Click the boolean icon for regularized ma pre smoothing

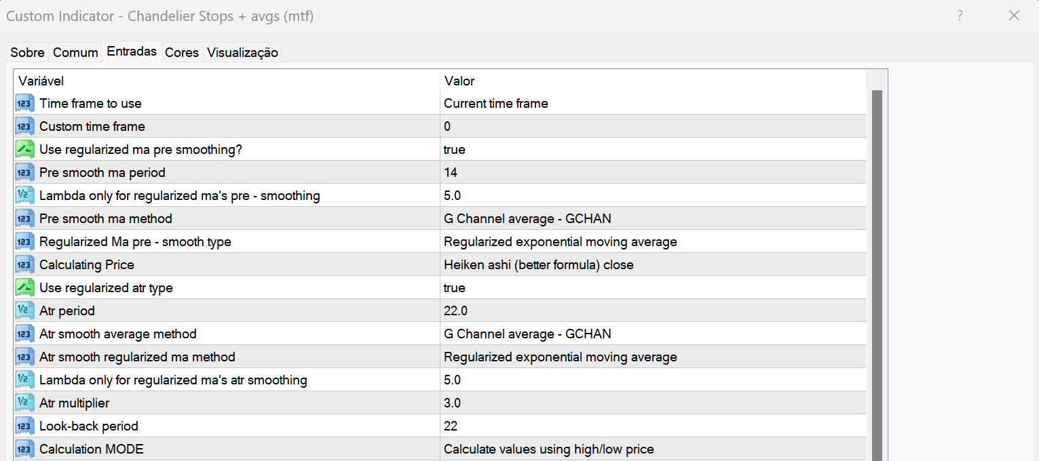click(25, 150)
